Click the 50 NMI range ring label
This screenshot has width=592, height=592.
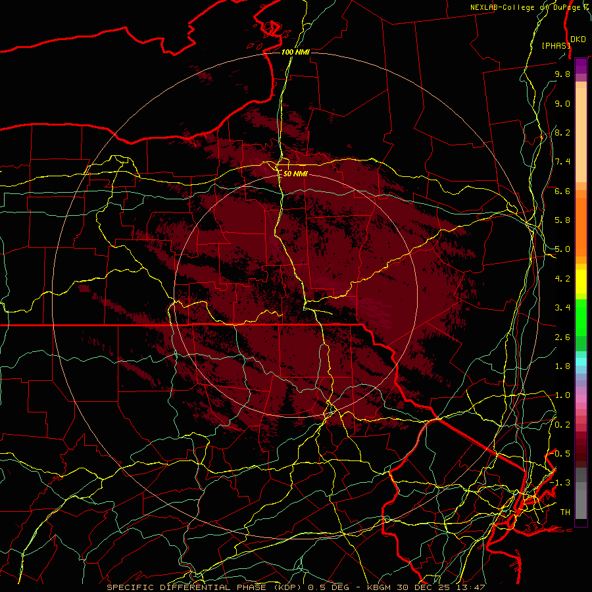pos(295,174)
